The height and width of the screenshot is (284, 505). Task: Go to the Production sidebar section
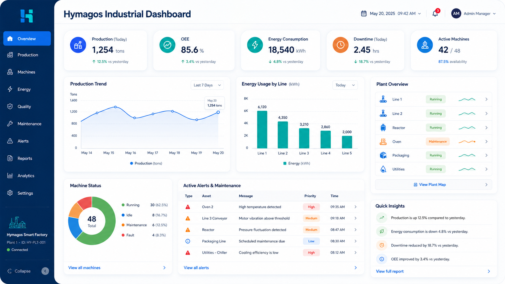point(27,55)
